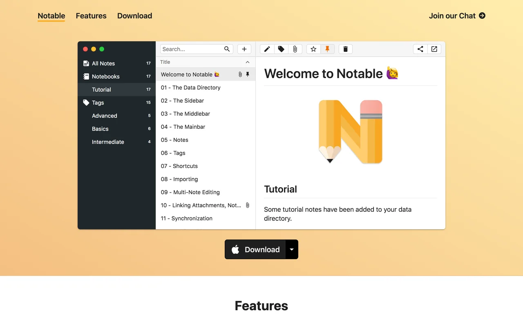Viewport: 523px width, 327px height.
Task: Click the Welcome to Notable heading
Action: click(x=331, y=74)
